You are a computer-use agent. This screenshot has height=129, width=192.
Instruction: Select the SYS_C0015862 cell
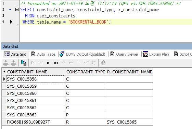click(36, 107)
